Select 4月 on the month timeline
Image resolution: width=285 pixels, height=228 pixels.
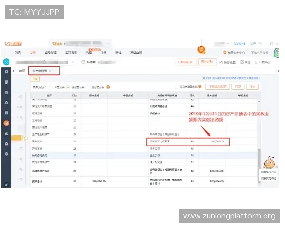pyautogui.click(x=20, y=169)
